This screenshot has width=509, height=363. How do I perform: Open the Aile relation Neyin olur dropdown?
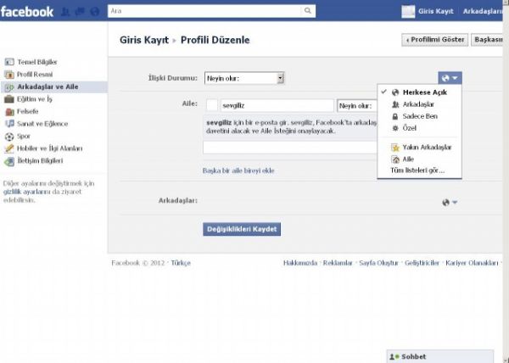click(x=357, y=106)
